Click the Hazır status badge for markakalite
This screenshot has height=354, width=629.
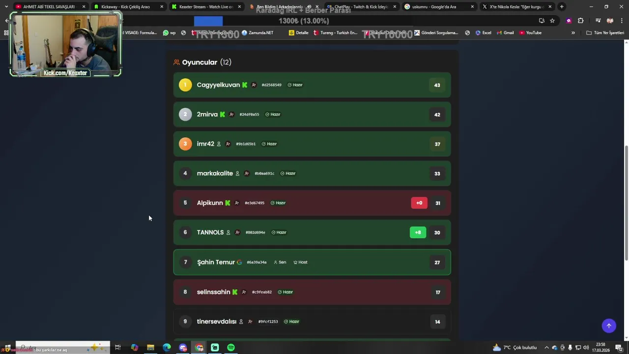click(288, 174)
